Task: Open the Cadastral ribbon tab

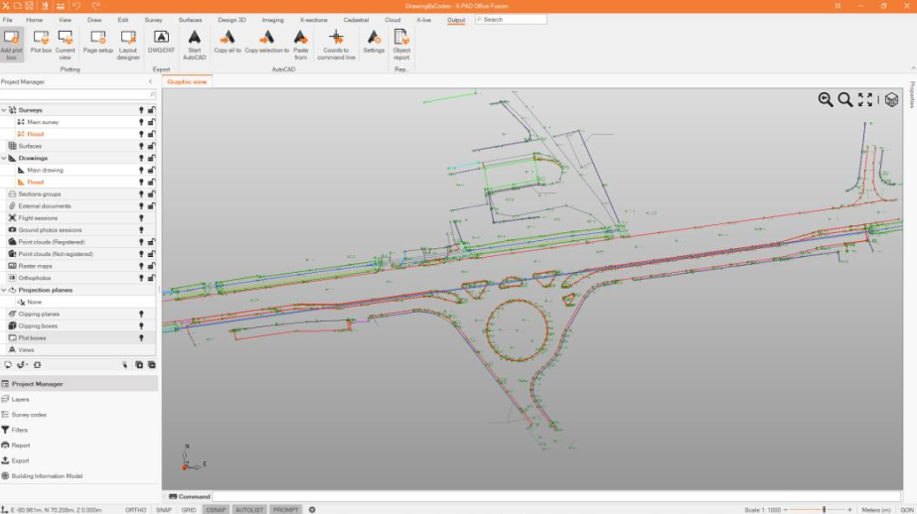Action: 356,20
